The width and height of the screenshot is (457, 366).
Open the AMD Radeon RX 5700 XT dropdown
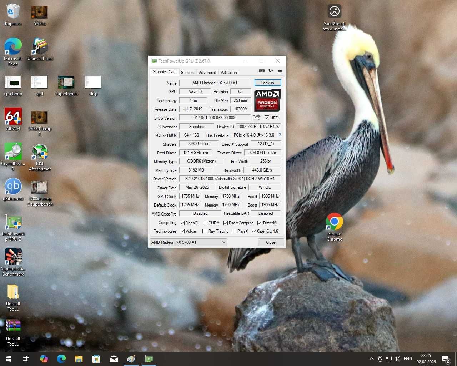click(x=189, y=242)
